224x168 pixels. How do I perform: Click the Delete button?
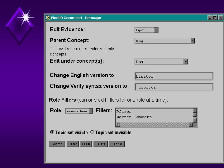(x=100, y=144)
